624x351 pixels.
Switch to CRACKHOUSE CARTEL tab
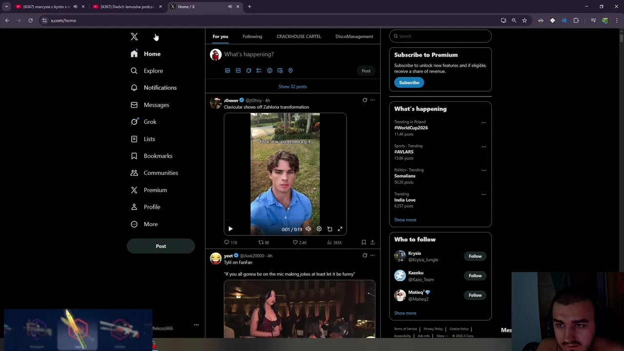[x=299, y=37]
